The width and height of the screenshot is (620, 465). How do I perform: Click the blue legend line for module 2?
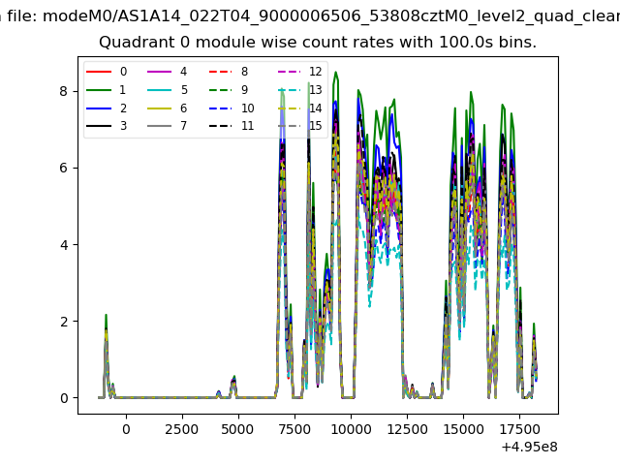point(101,108)
